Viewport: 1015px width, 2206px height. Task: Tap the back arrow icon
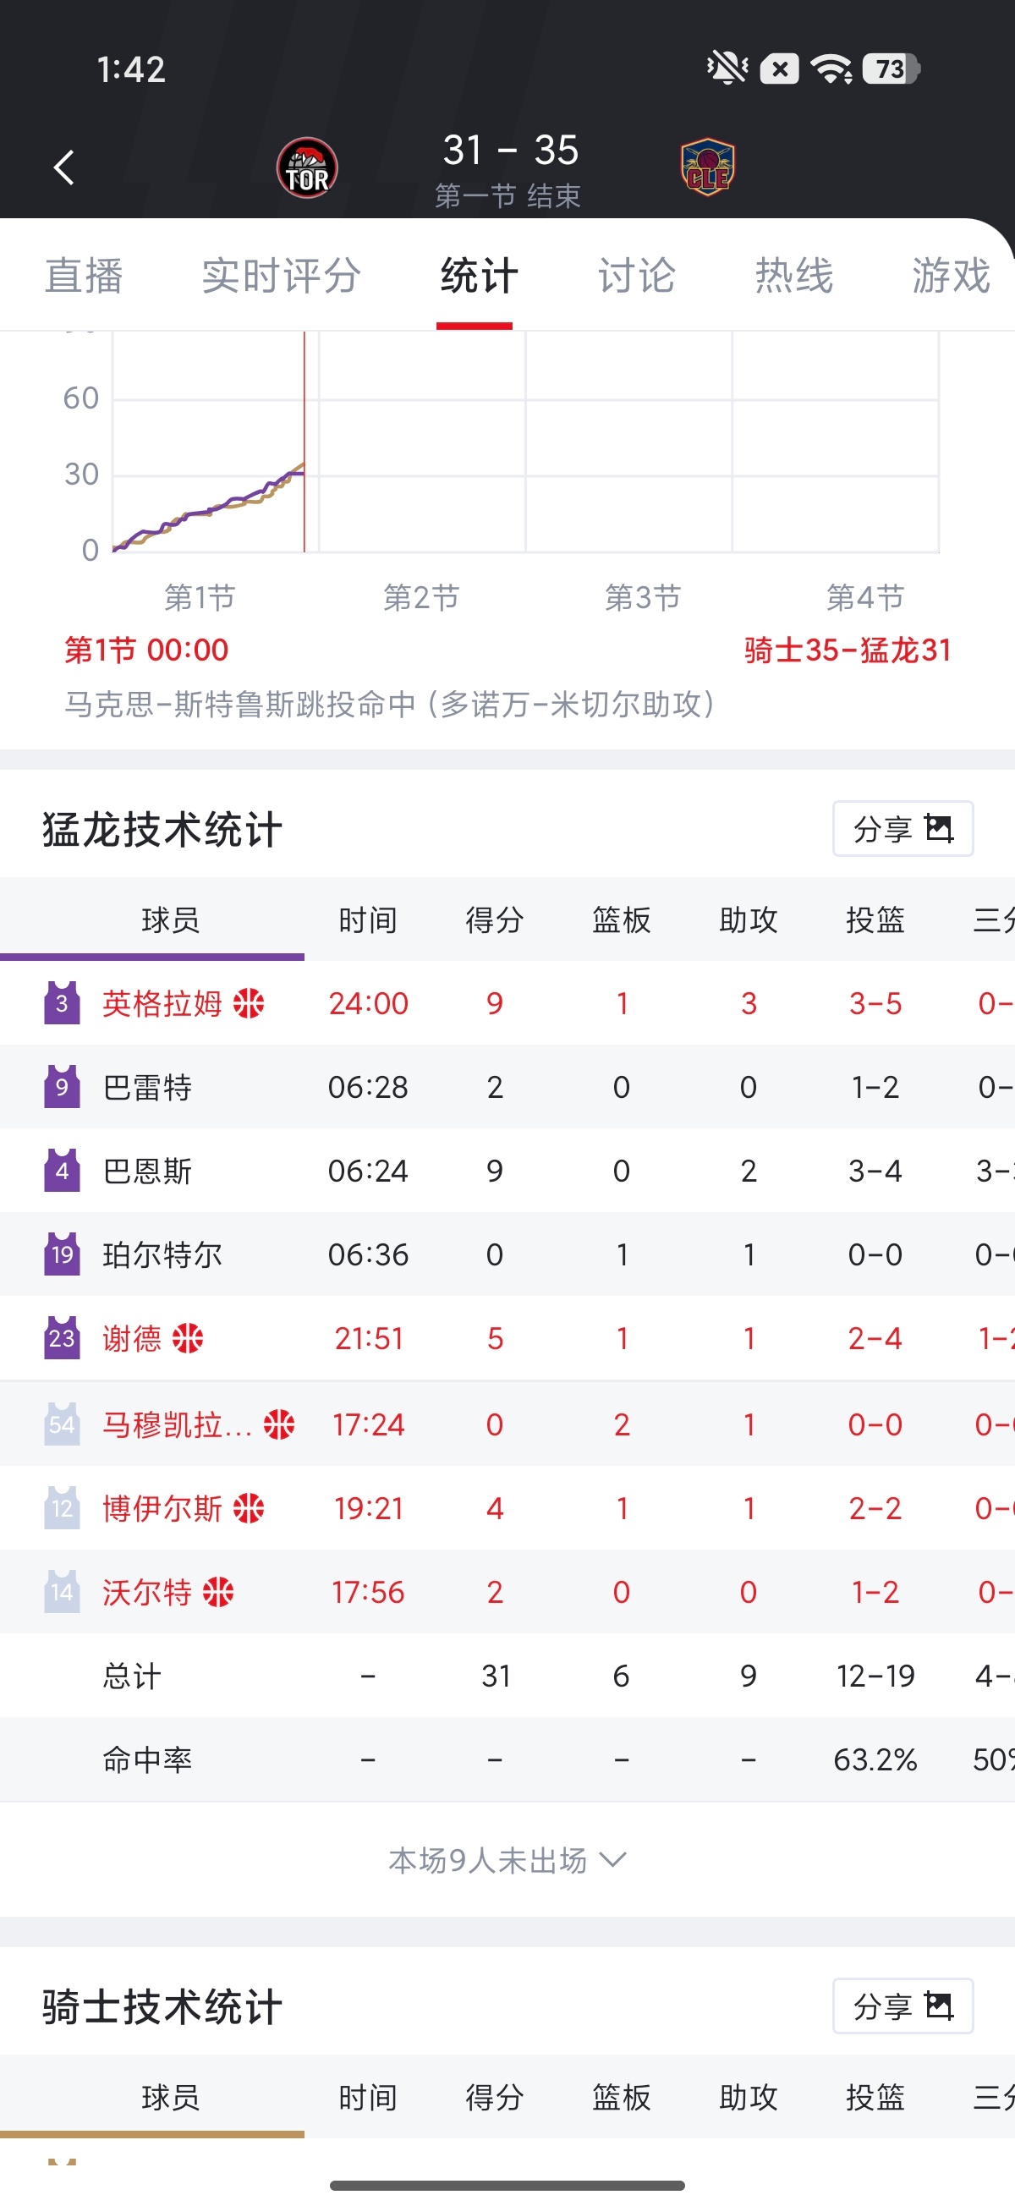pos(64,167)
